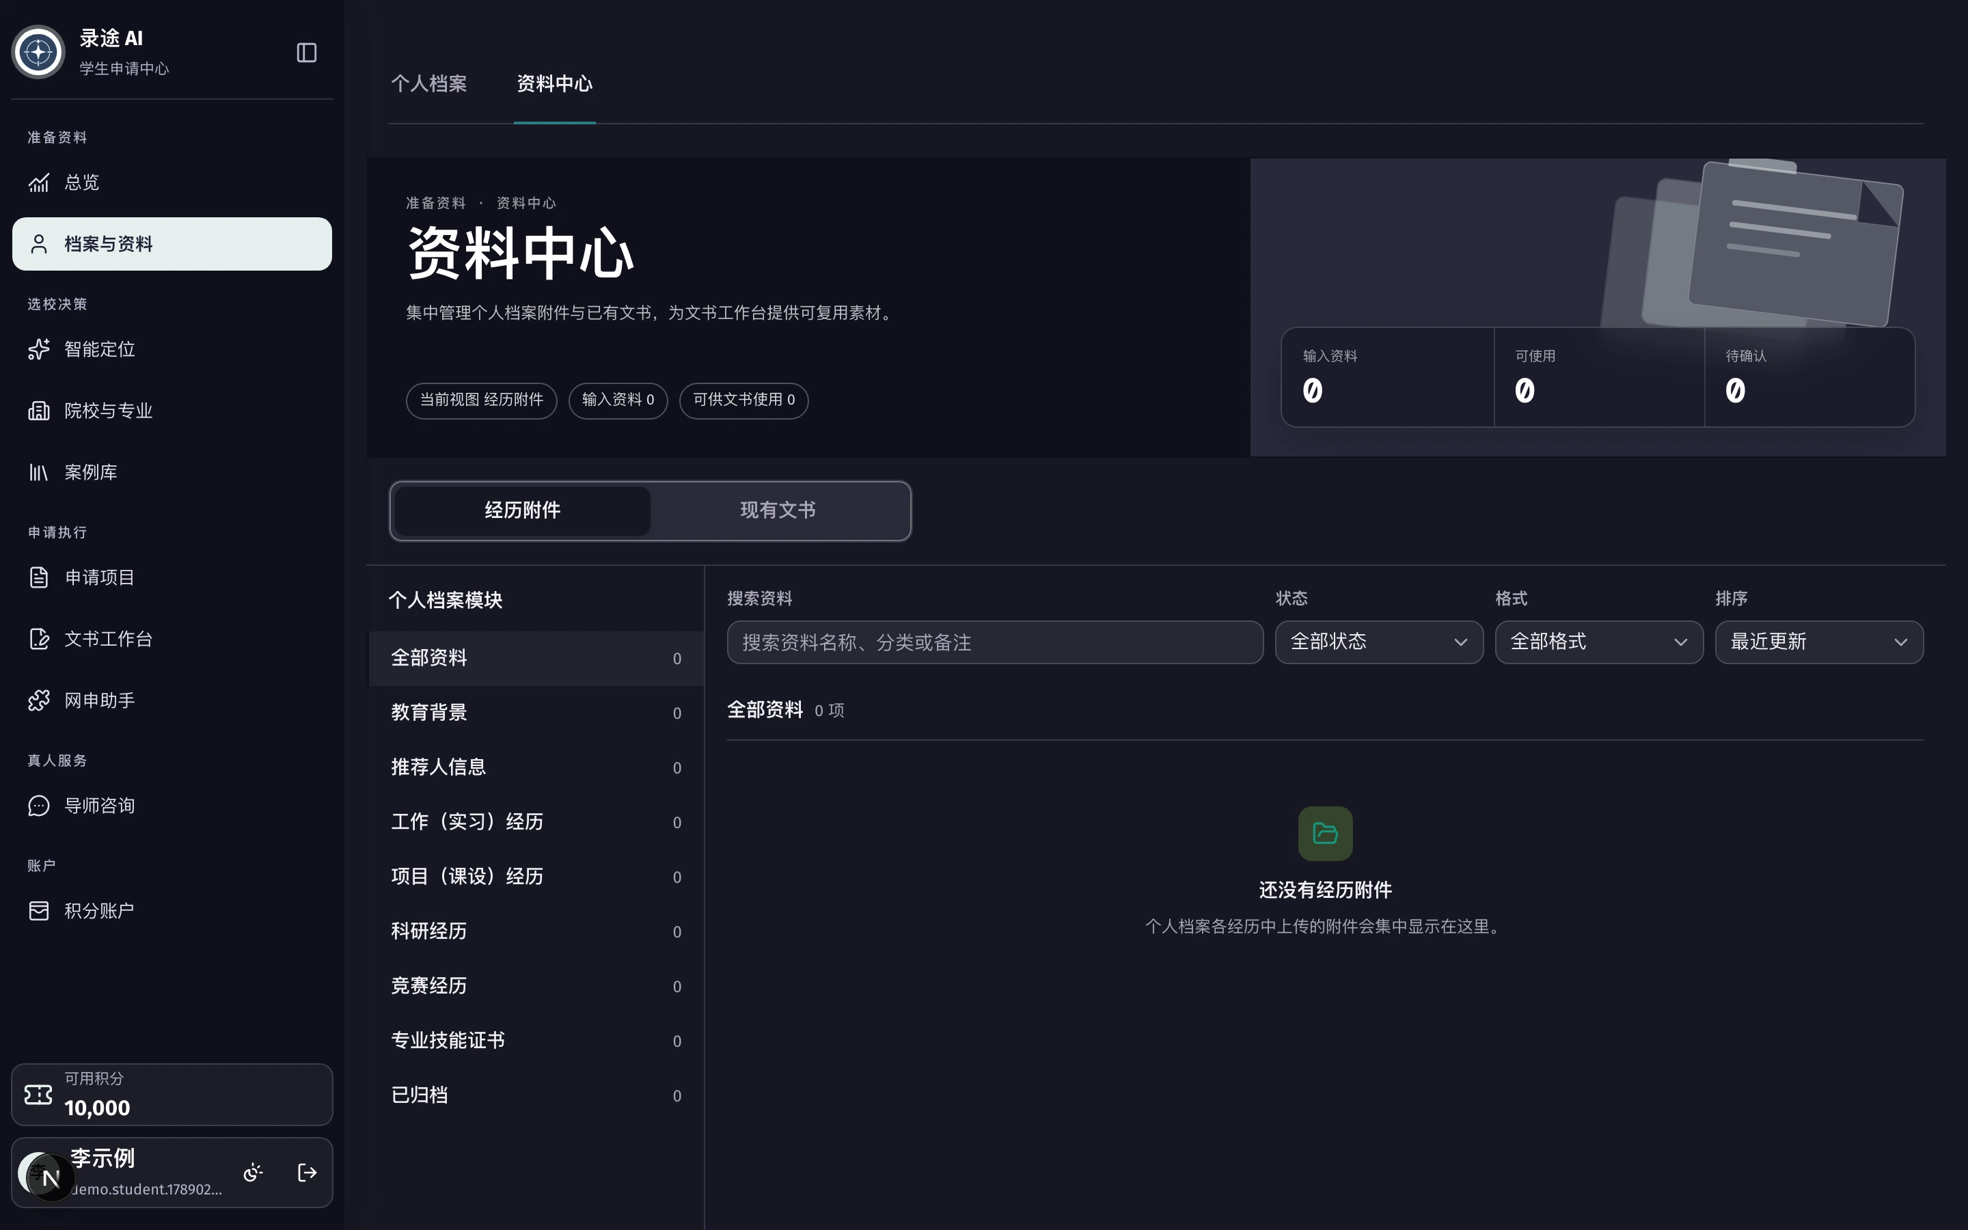The width and height of the screenshot is (1968, 1230).
Task: Open the 全部格式 dropdown
Action: [1598, 642]
